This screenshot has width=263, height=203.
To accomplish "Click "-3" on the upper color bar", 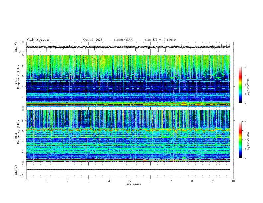I will point(245,67).
